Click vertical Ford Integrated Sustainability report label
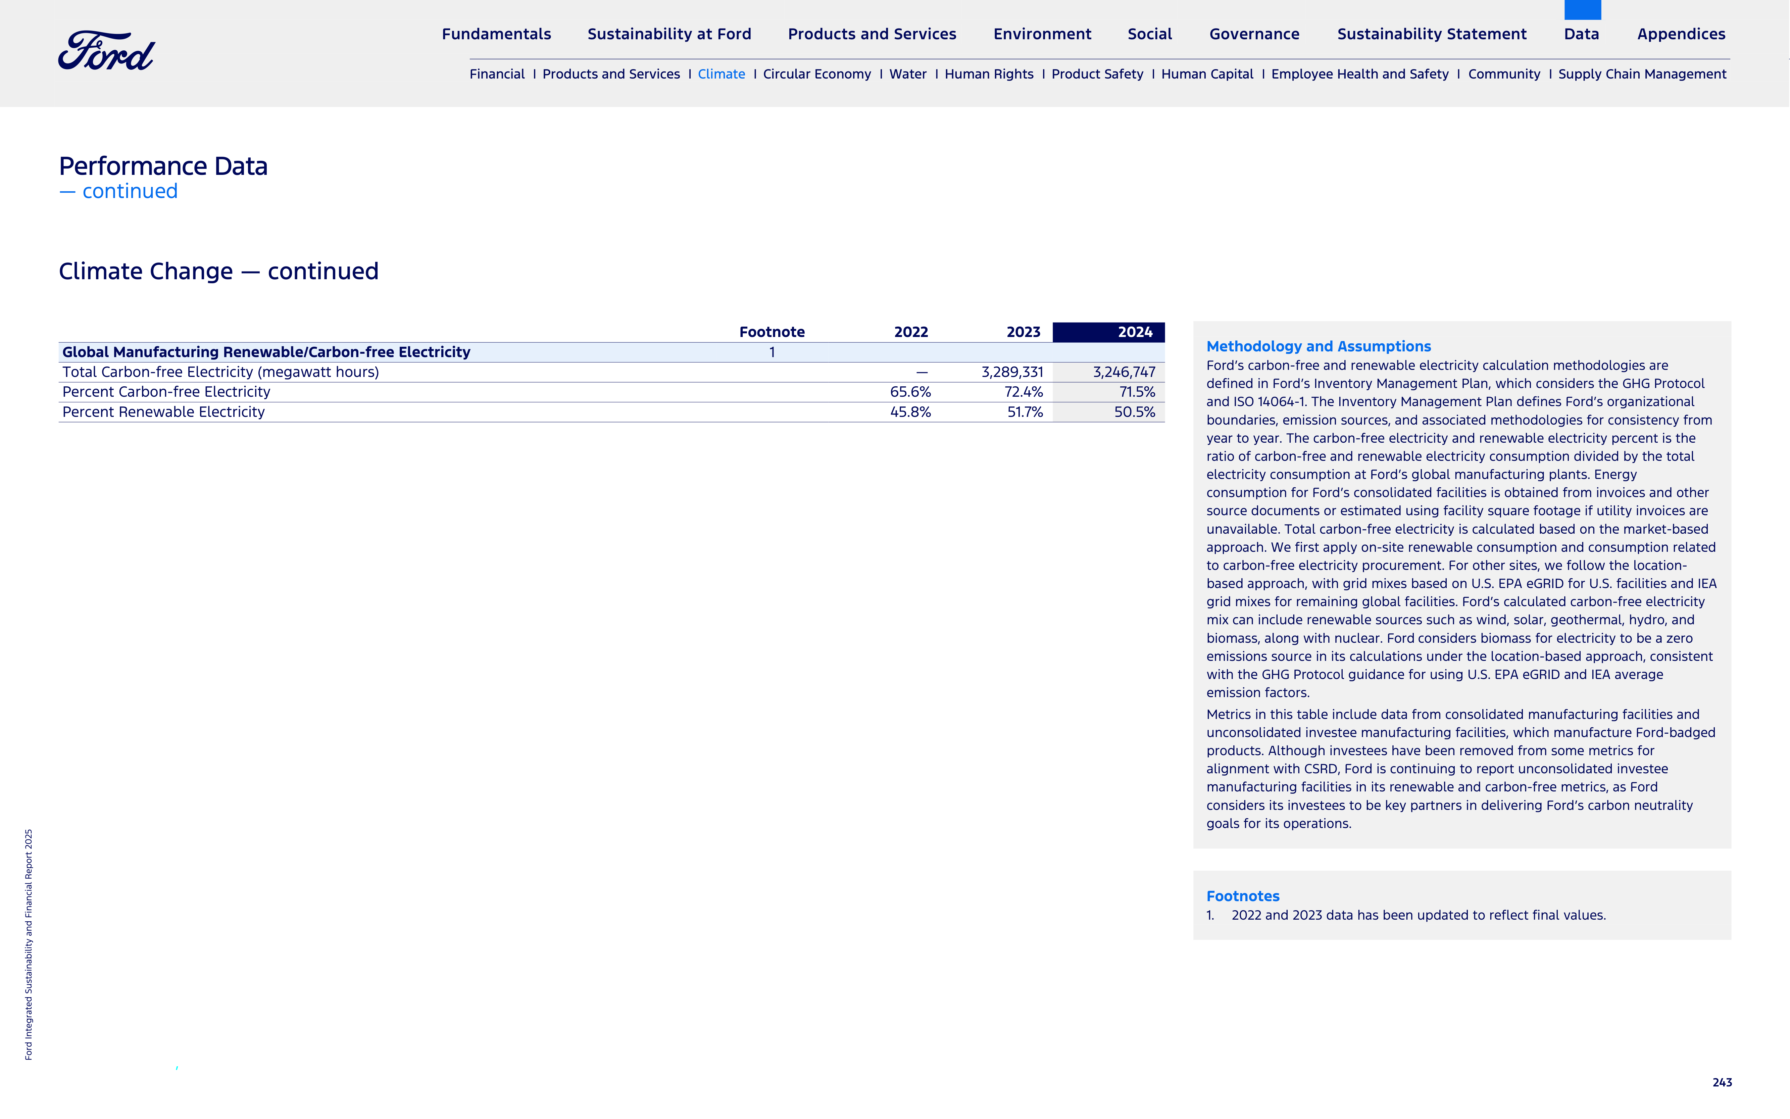The image size is (1790, 1119). (x=29, y=944)
